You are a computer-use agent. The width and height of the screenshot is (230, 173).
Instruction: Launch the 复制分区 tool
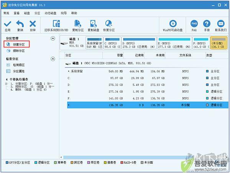[78, 26]
